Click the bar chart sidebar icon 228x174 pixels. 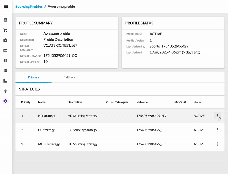(x=5, y=20)
